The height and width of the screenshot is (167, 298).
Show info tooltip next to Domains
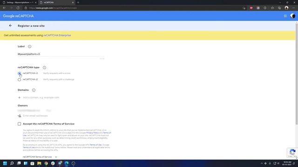(34, 90)
